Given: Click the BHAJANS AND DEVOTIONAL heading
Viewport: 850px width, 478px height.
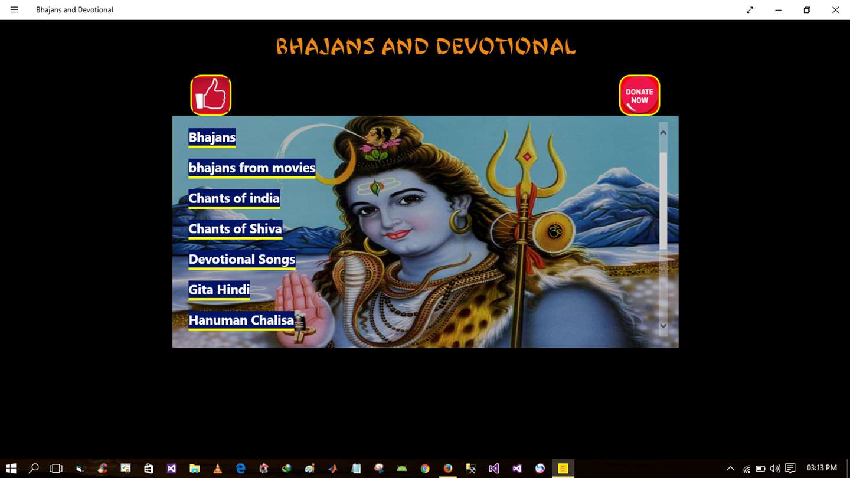Looking at the screenshot, I should pos(426,47).
